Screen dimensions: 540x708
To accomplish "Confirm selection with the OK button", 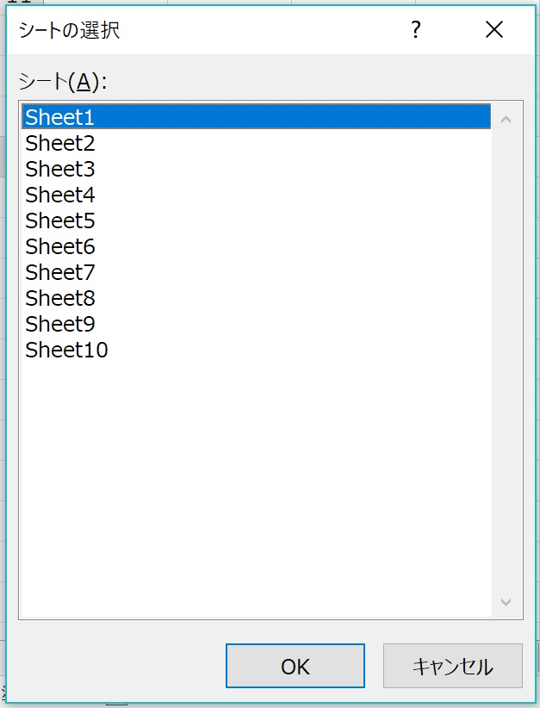I will pos(295,666).
